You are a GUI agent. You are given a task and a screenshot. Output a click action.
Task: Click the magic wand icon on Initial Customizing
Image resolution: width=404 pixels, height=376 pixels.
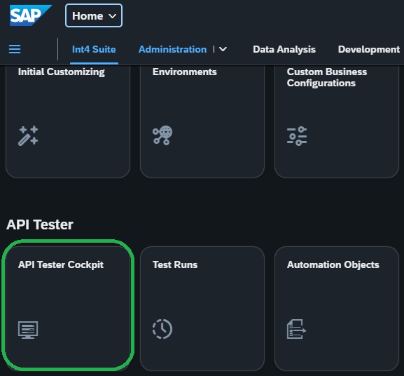pos(28,136)
